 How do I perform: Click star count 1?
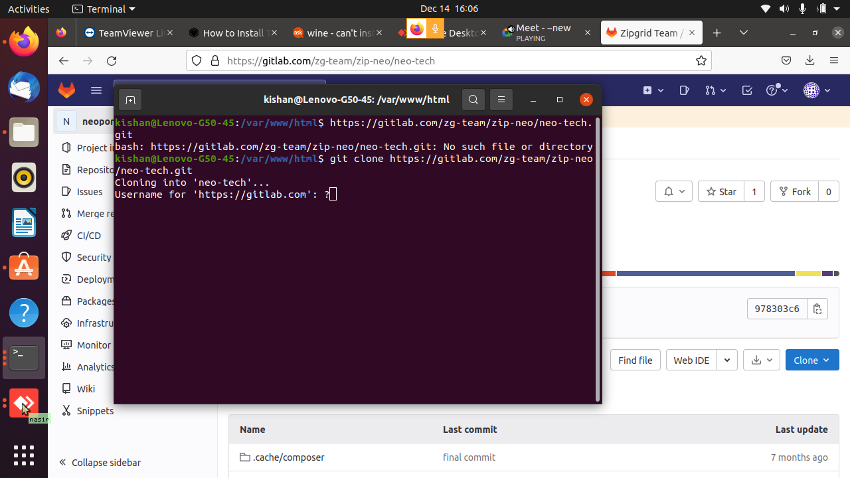[754, 192]
